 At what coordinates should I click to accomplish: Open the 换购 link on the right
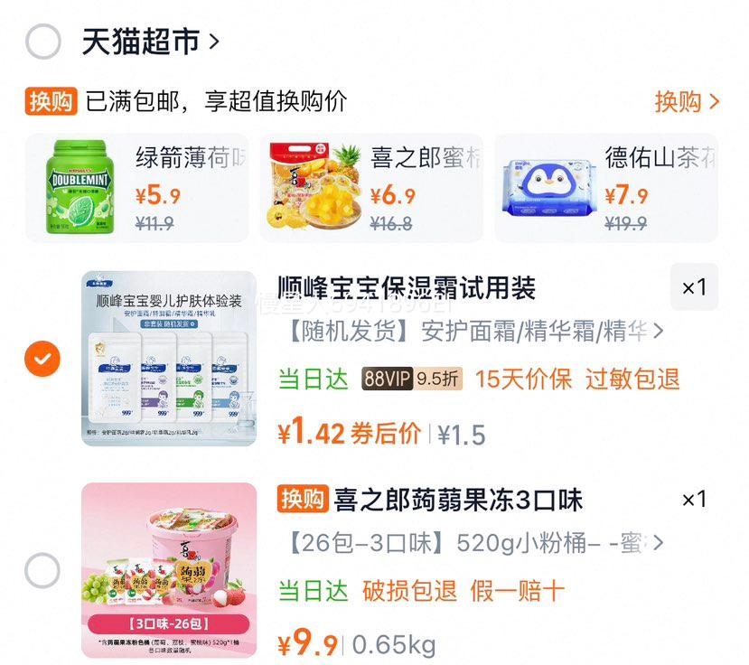click(x=687, y=102)
